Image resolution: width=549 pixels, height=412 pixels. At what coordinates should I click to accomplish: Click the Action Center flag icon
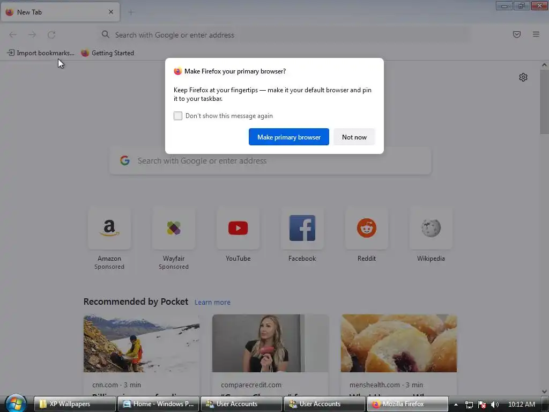tap(482, 404)
